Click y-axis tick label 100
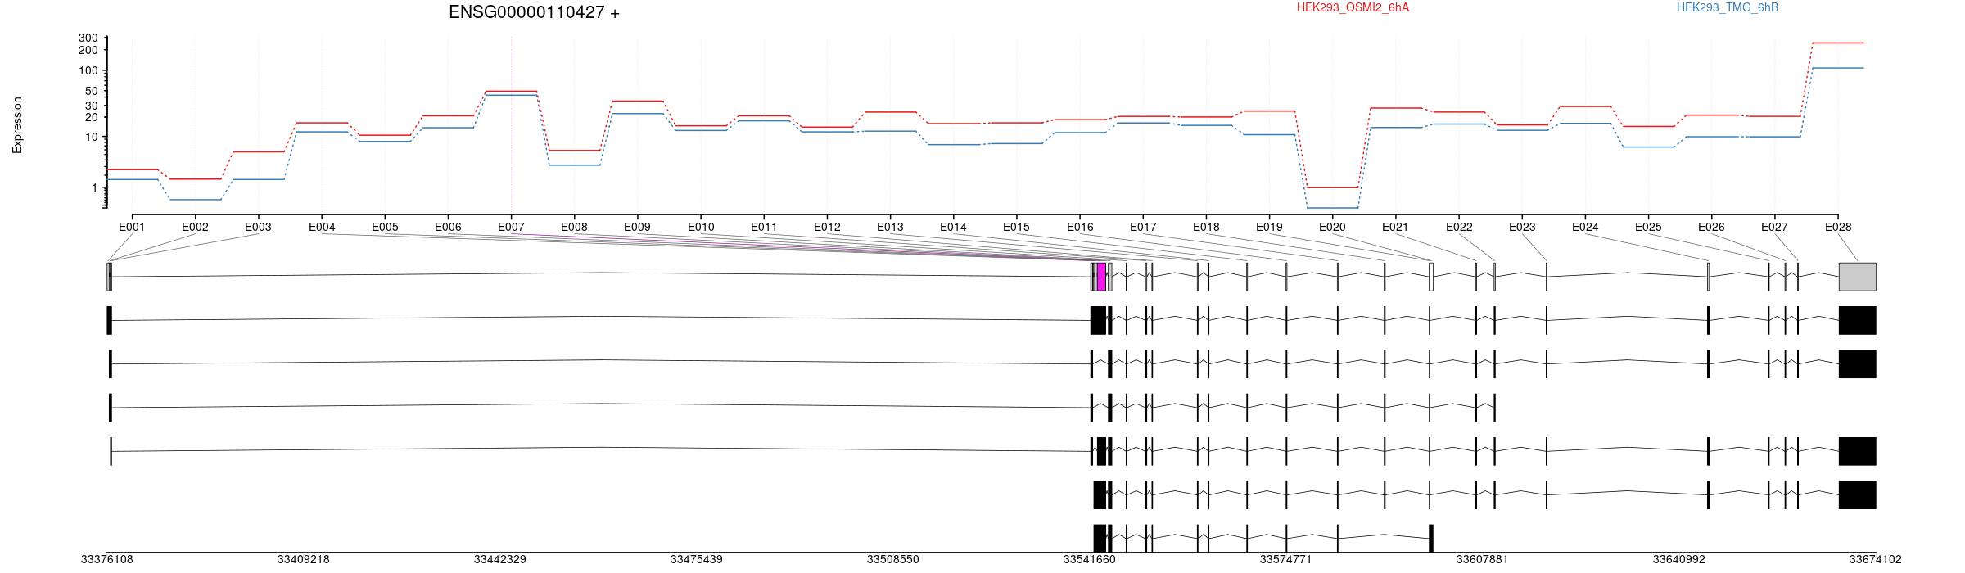The width and height of the screenshot is (1965, 573). pos(88,70)
